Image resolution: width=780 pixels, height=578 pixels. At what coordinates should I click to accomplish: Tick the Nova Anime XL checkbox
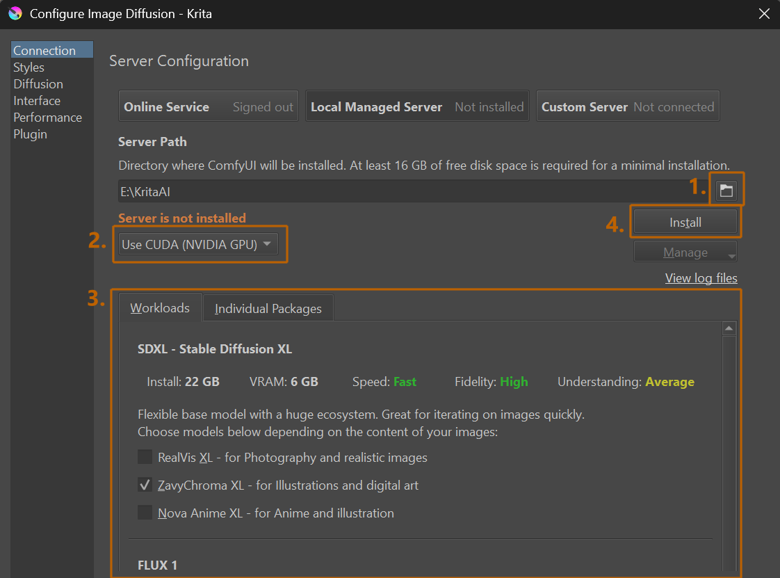point(145,513)
